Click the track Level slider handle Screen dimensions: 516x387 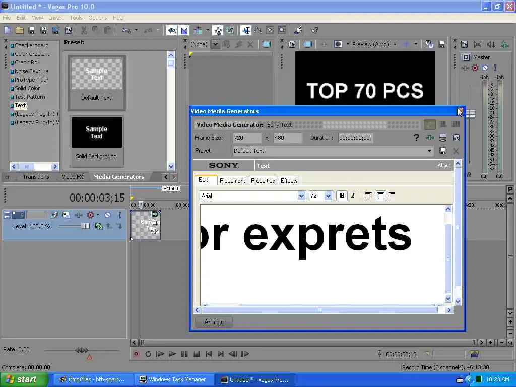pos(85,226)
